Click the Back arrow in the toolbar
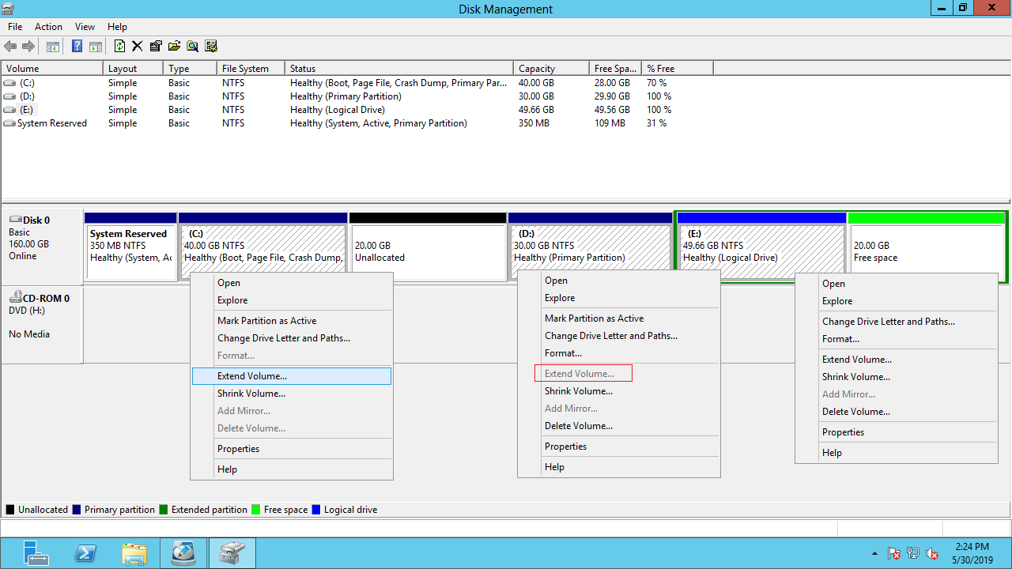1012x569 pixels. pyautogui.click(x=11, y=47)
